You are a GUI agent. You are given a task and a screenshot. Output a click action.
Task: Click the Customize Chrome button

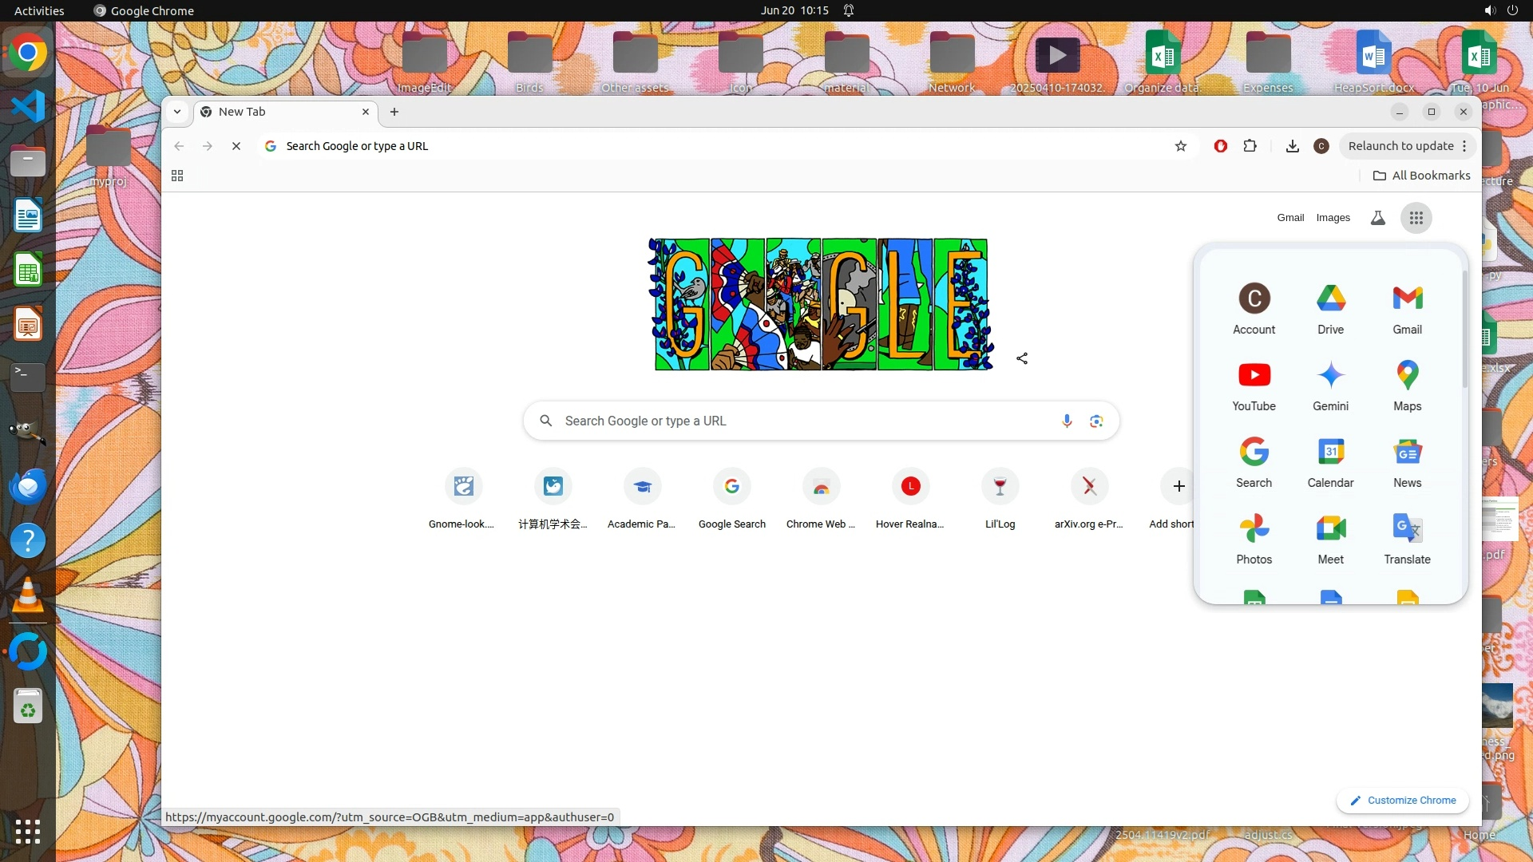click(1403, 801)
